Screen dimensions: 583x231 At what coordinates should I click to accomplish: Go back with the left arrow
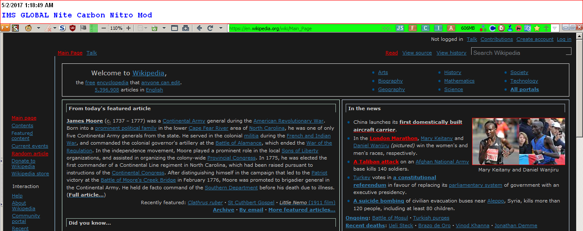[199, 28]
